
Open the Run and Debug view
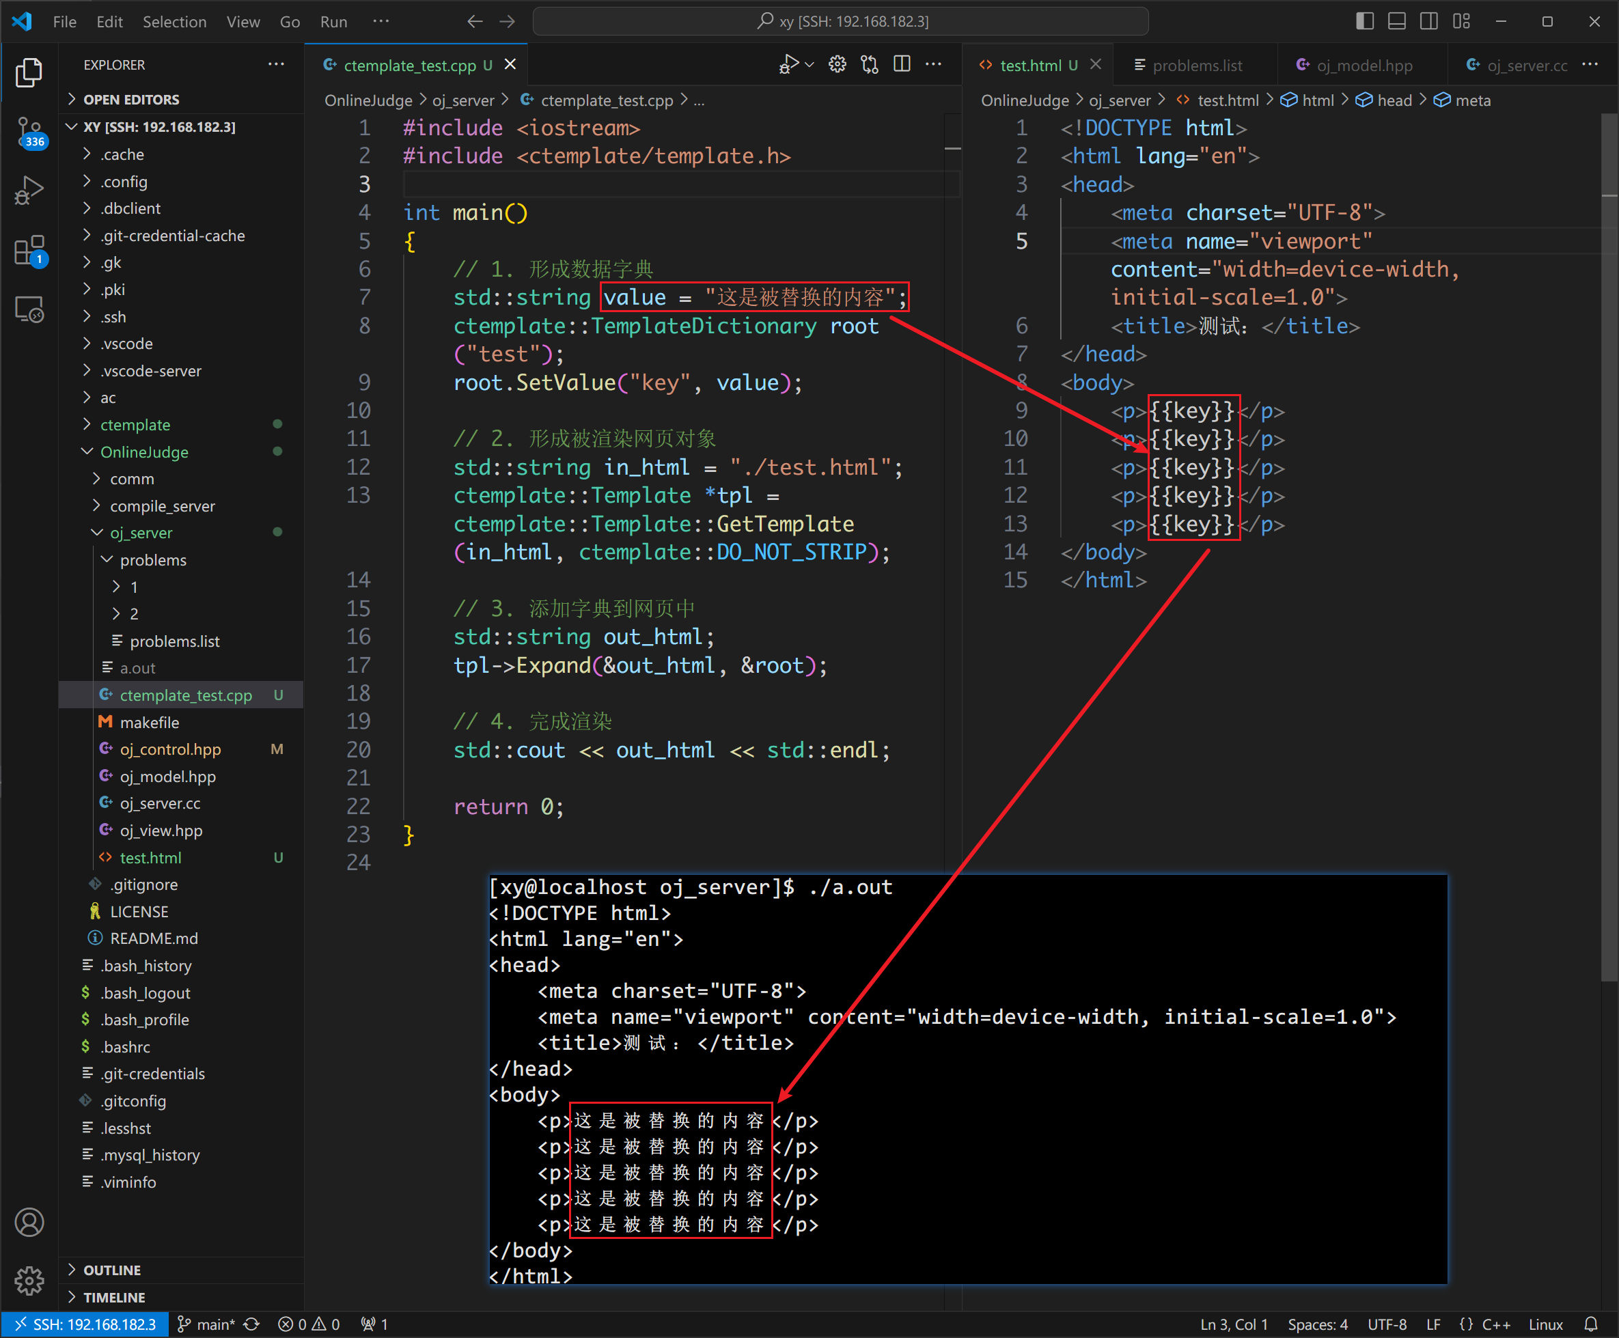(29, 191)
